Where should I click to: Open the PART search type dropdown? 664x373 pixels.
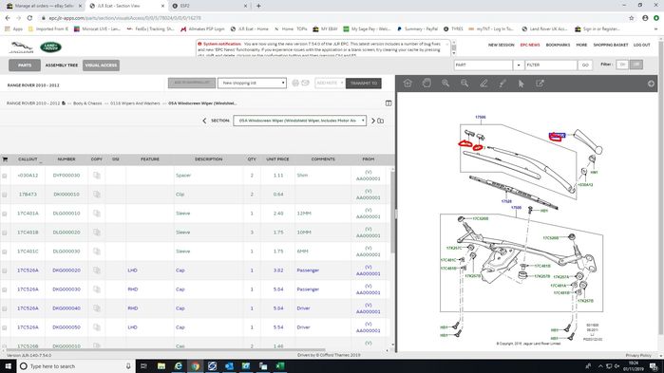[519, 65]
